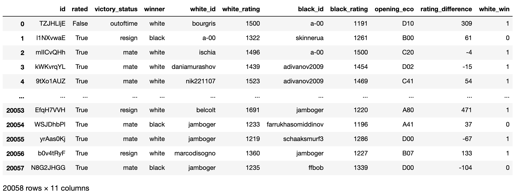Select the outoftime victory status cell

tap(124, 23)
